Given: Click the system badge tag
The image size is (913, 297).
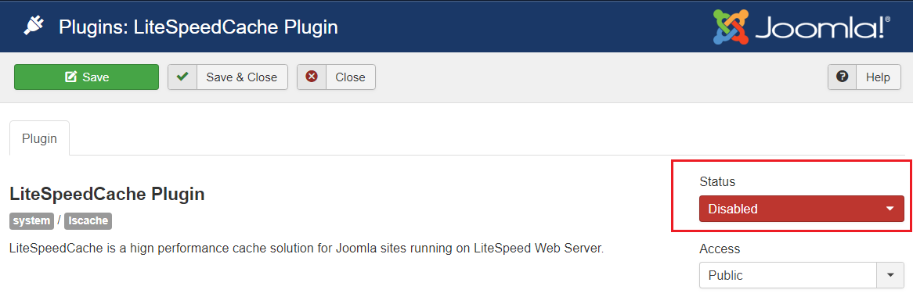Looking at the screenshot, I should [31, 221].
